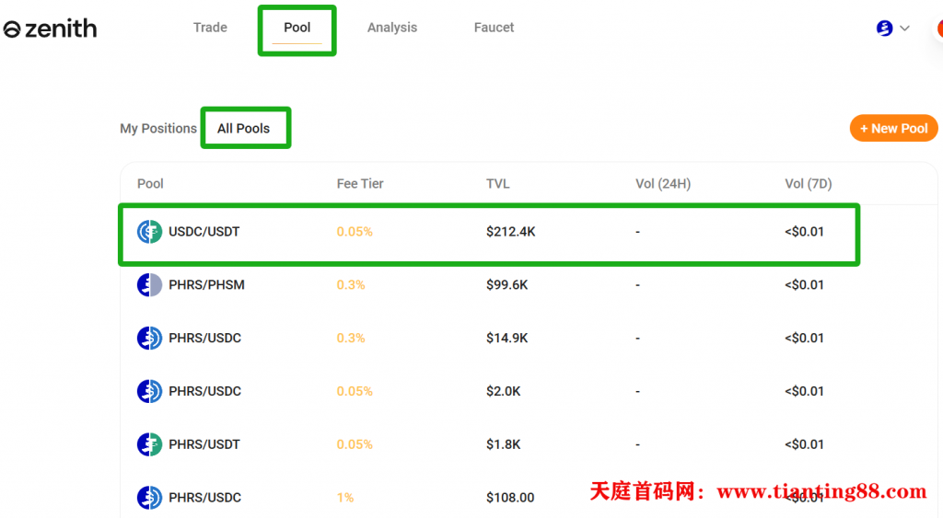Switch to My Positions tab
The image size is (943, 518).
point(158,129)
